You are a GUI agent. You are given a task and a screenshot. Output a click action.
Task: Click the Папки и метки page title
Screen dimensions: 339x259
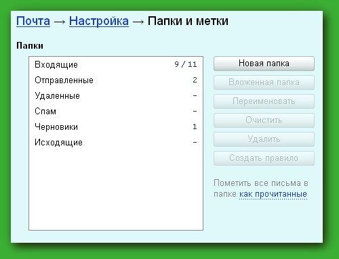click(188, 21)
